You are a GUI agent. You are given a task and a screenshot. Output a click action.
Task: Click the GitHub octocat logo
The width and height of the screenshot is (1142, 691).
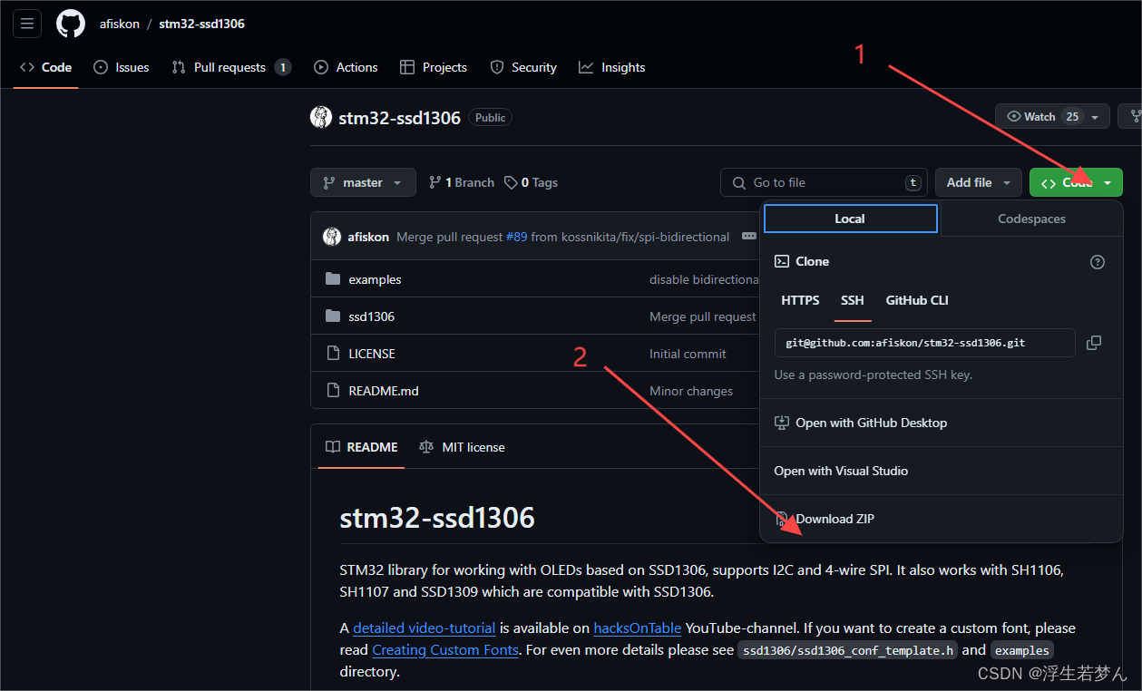[71, 24]
